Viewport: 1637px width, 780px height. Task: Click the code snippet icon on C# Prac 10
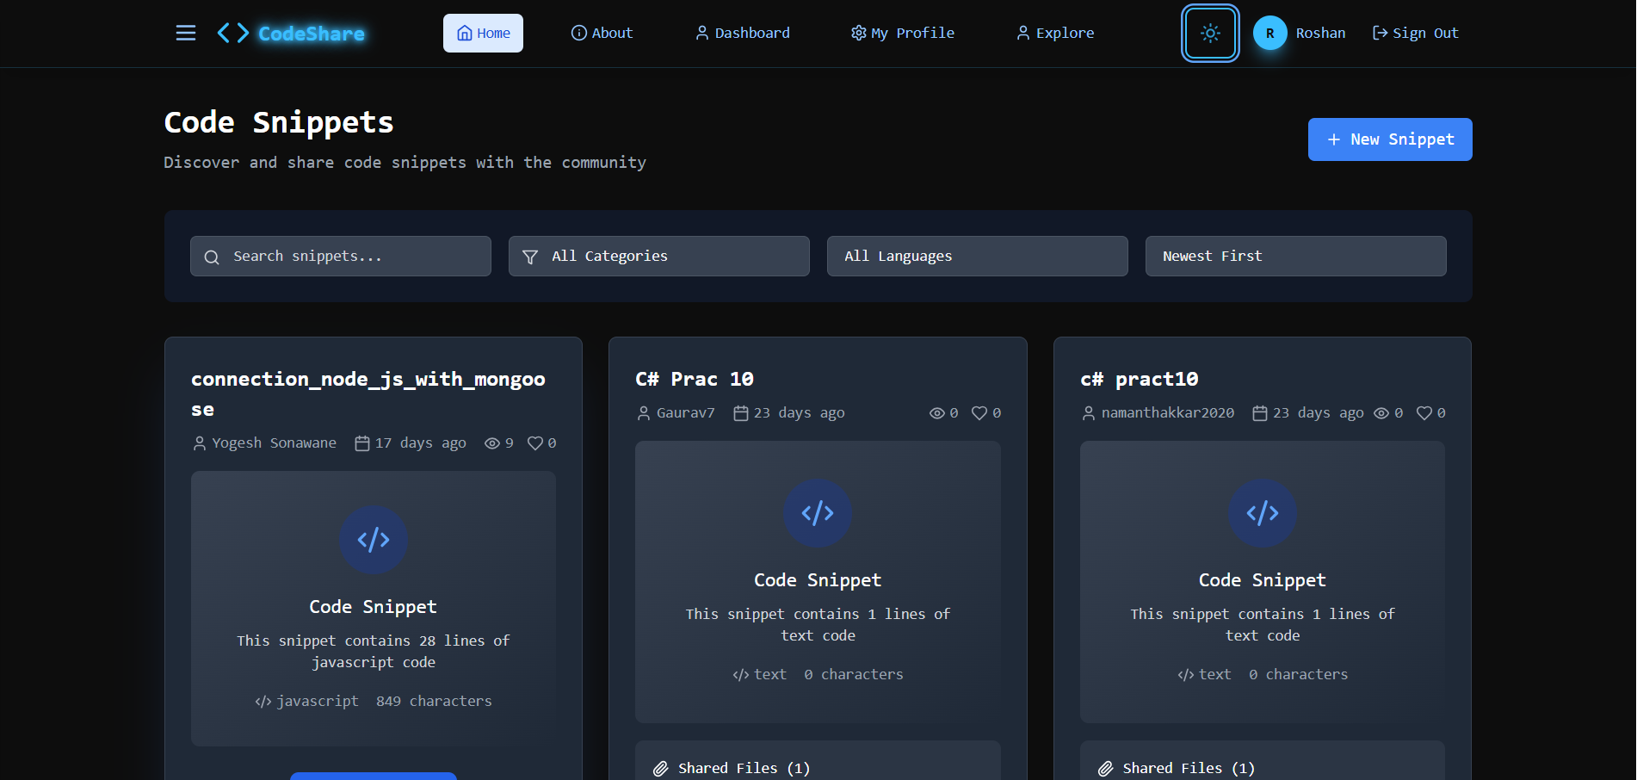818,513
